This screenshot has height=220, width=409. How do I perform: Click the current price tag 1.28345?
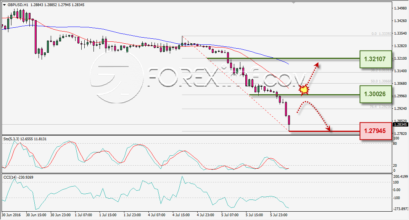[x=400, y=125]
